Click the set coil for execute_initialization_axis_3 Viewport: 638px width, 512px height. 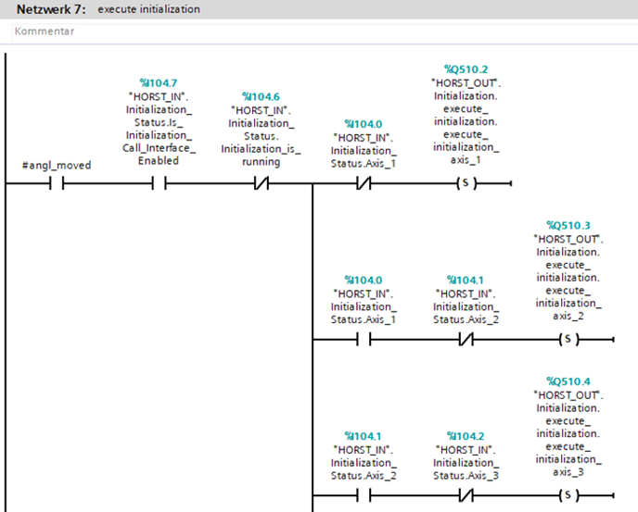pos(568,495)
